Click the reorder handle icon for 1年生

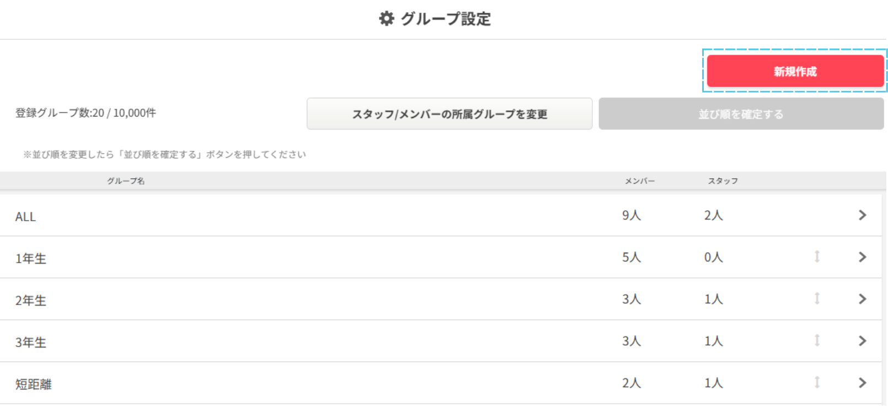817,257
